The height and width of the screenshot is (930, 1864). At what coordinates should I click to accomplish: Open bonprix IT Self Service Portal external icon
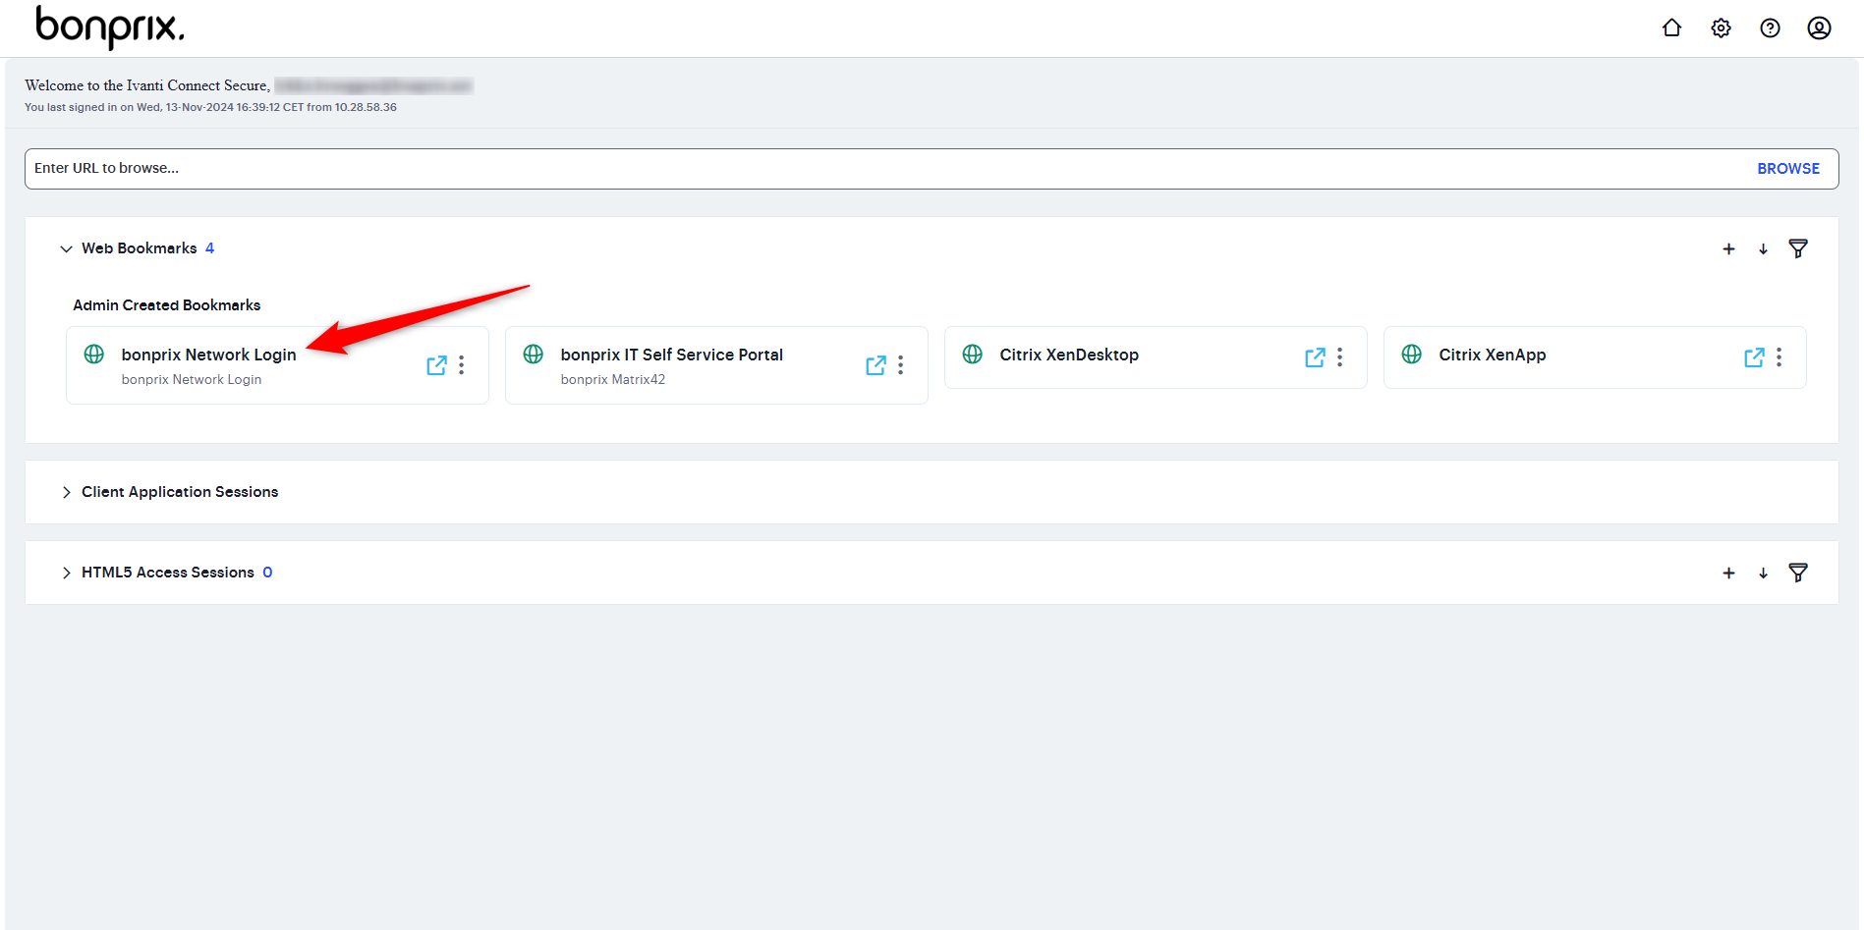click(x=876, y=365)
